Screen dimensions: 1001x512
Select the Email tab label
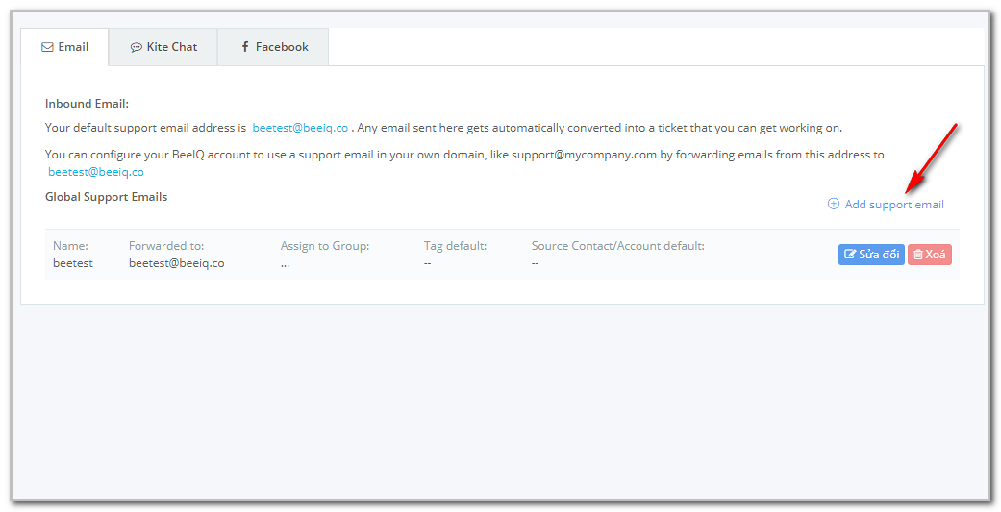coord(73,46)
